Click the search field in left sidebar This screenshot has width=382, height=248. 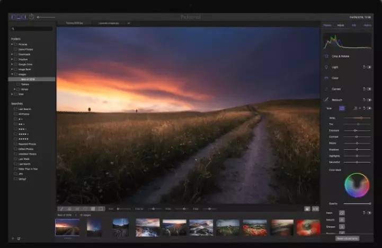(32, 29)
